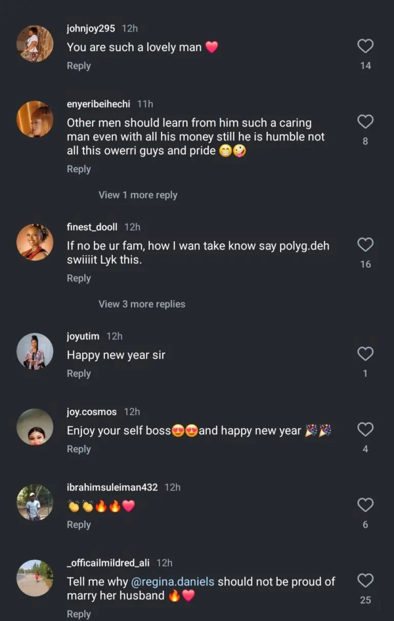Viewport: 394px width, 621px height.
Task: Reply to enyeribeihechi's comment
Action: [78, 169]
